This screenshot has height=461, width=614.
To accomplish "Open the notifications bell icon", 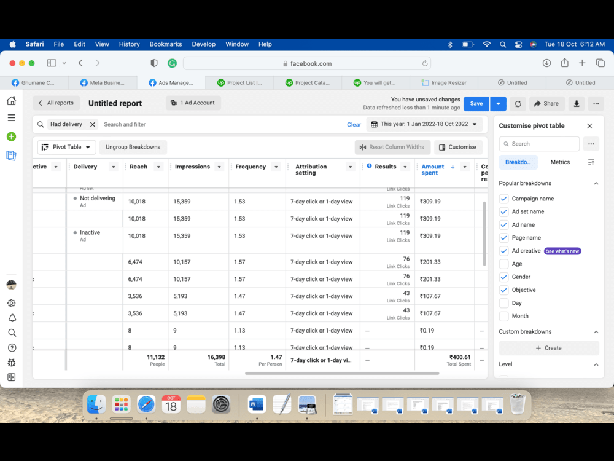I will coord(12,318).
